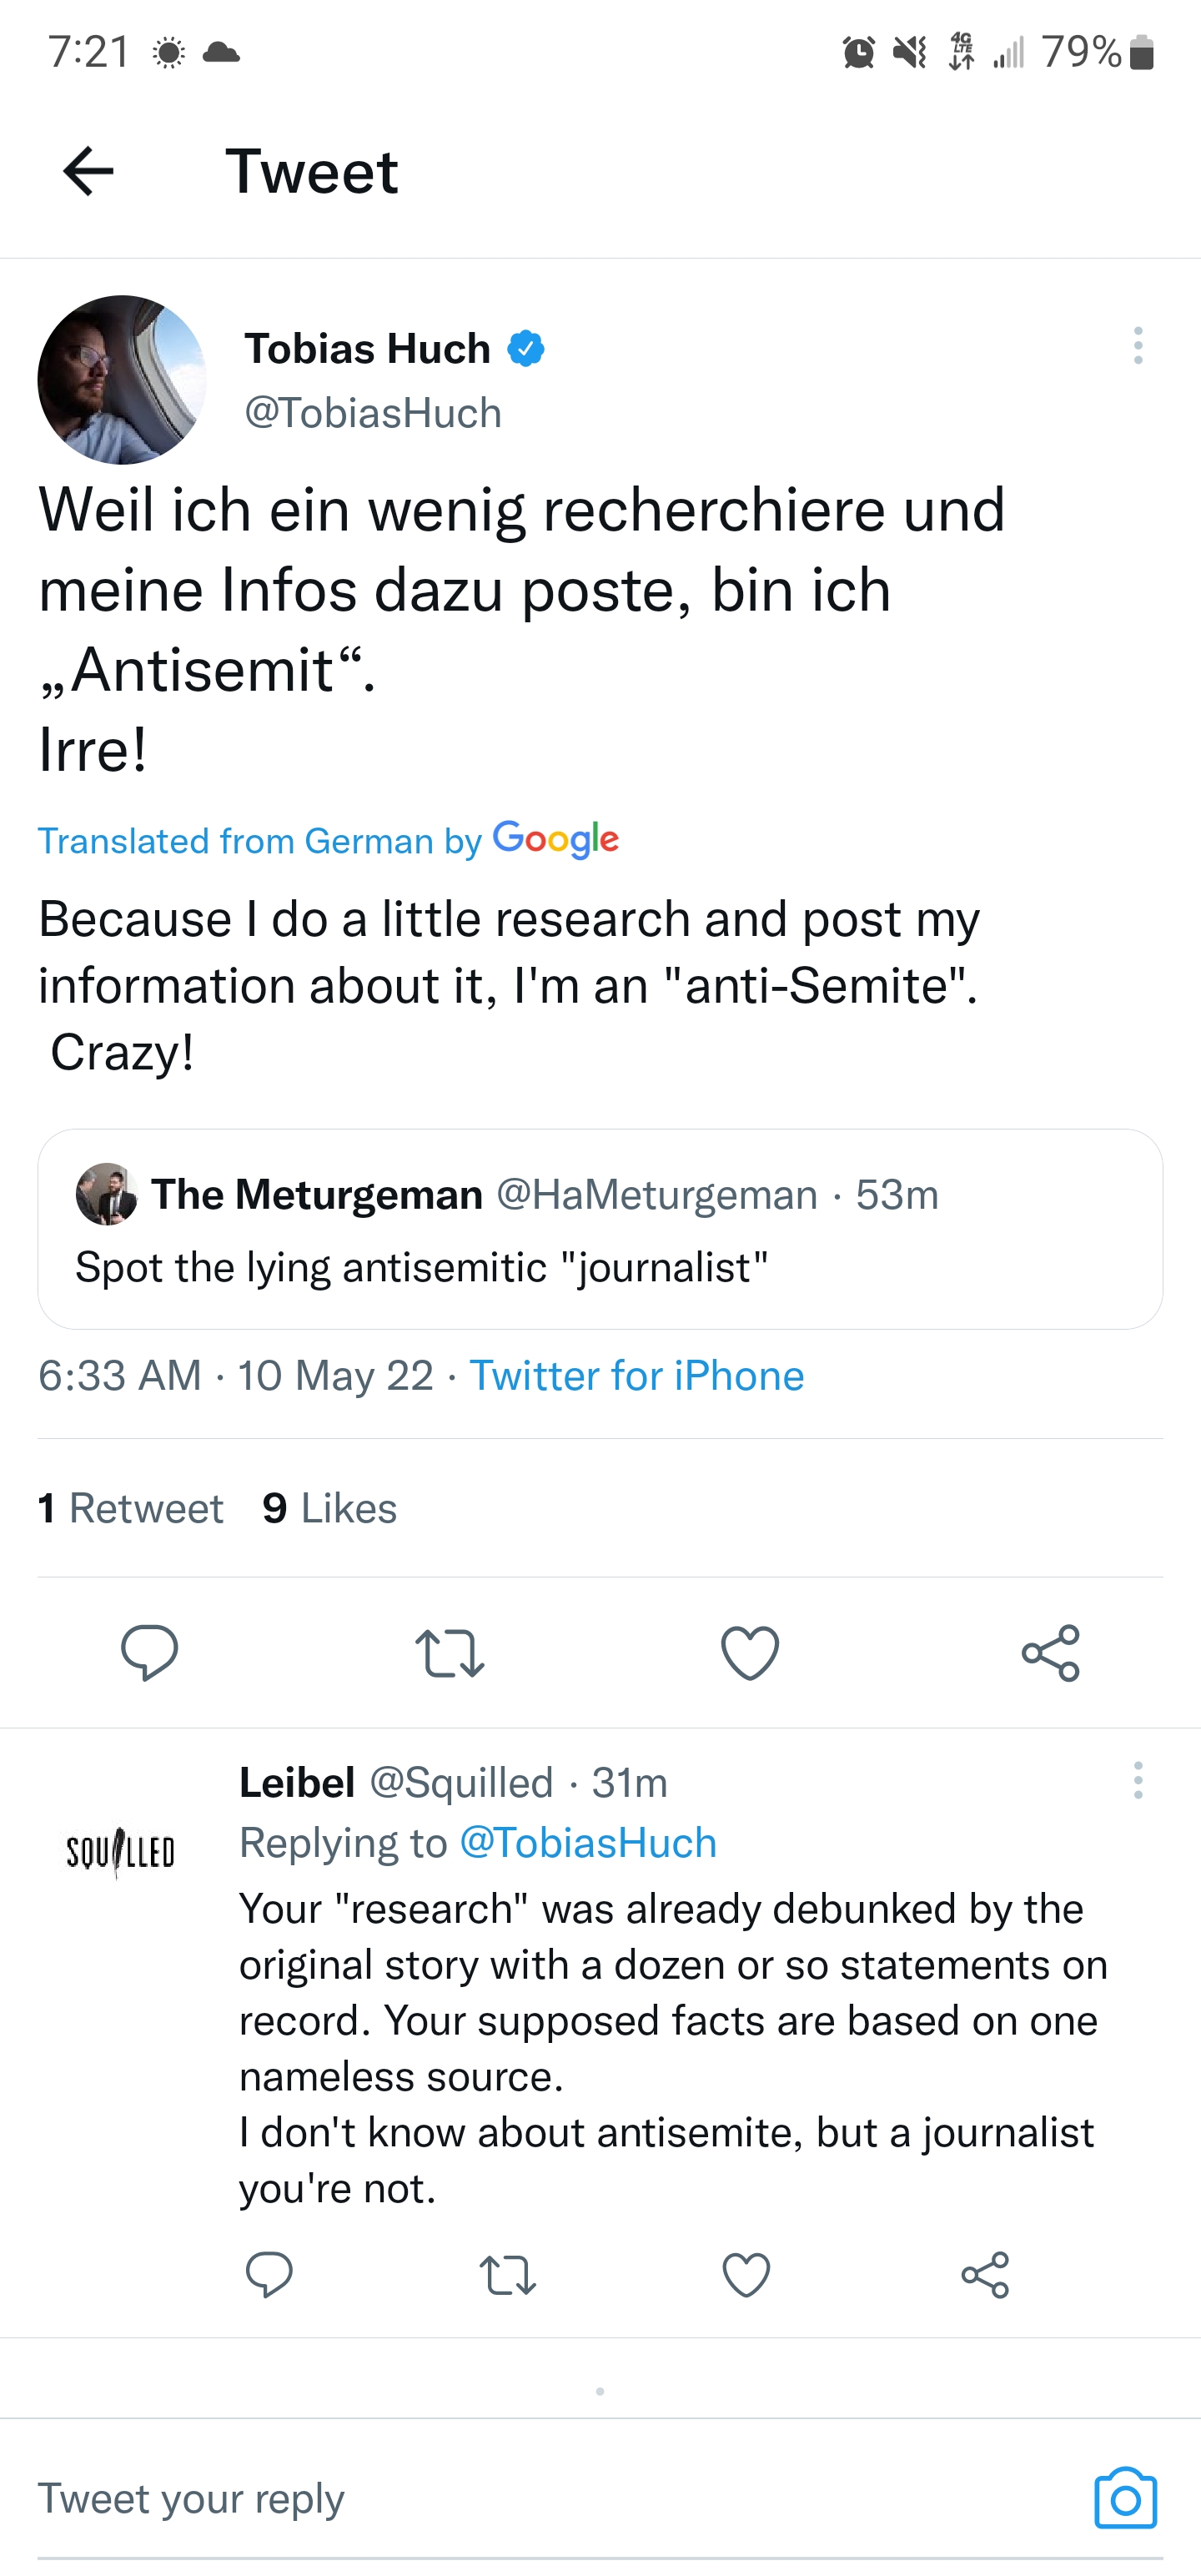Tap the reply bubble icon under the main tweet

[150, 1652]
